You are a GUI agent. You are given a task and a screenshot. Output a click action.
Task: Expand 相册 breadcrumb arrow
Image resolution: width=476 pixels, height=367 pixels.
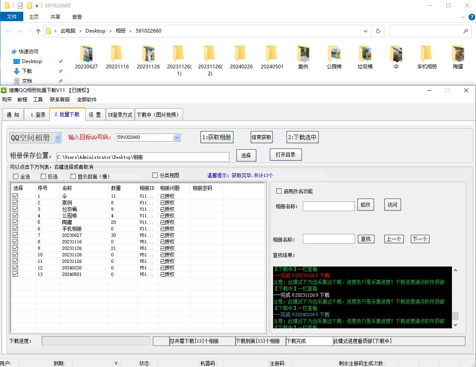[130, 31]
